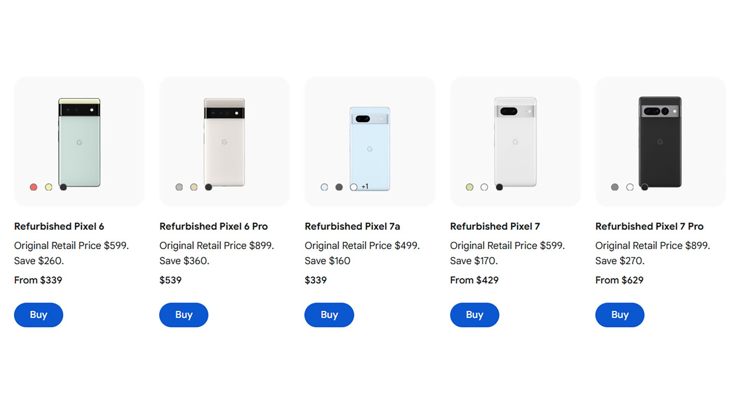The image size is (737, 414).
Task: Open the Refurbished Pixel 7 Pro title
Action: 649,227
